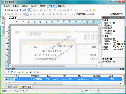Pin the 收件人信息 panel
This screenshot has height=94, width=126.
click(x=120, y=69)
